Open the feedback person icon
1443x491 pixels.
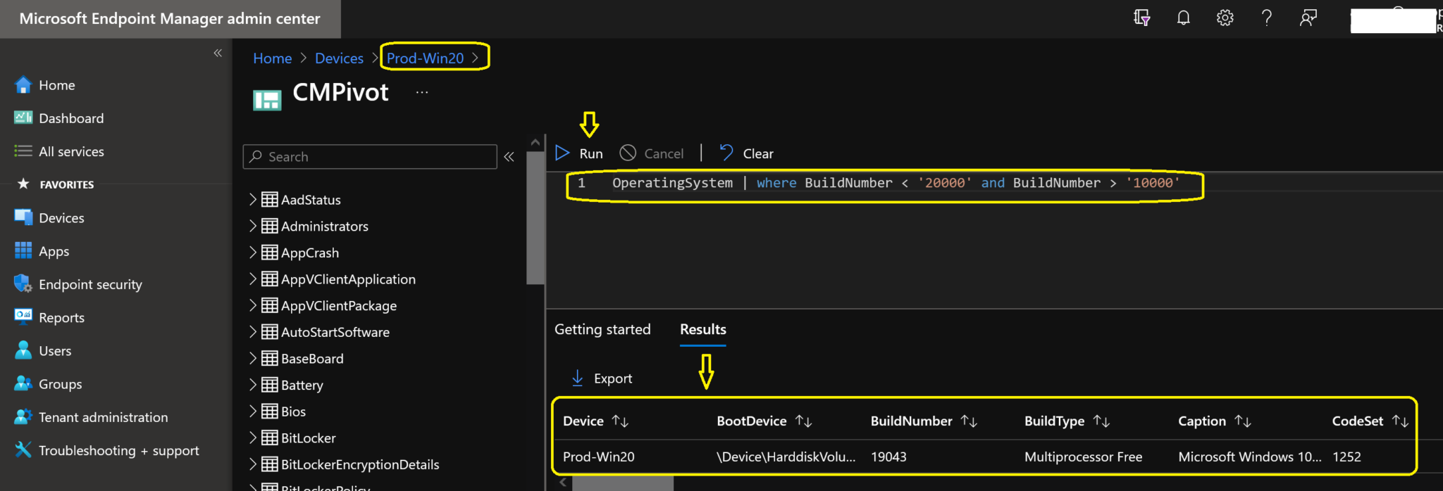(1308, 18)
